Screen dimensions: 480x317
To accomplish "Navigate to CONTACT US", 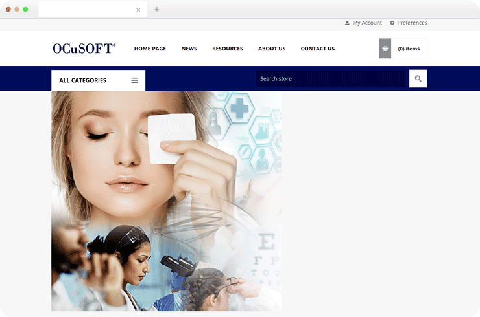I will (318, 49).
